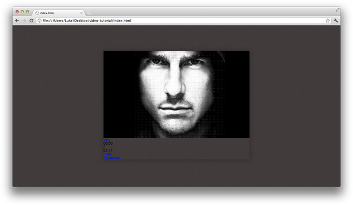Click the browser forward arrow
This screenshot has width=353, height=205.
24,21
